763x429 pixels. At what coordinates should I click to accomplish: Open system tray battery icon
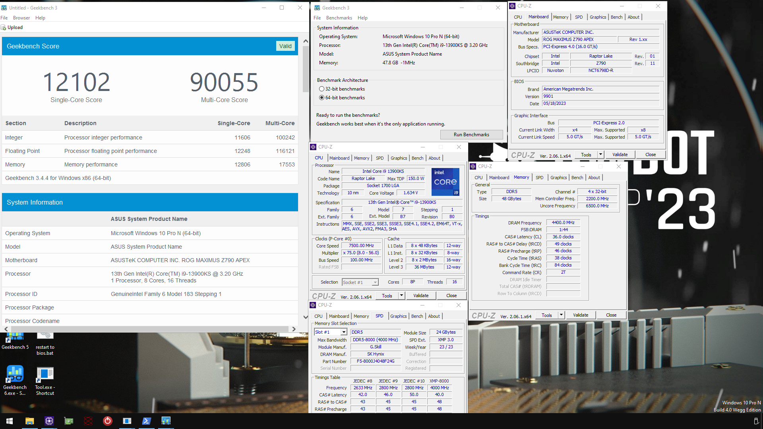755,421
